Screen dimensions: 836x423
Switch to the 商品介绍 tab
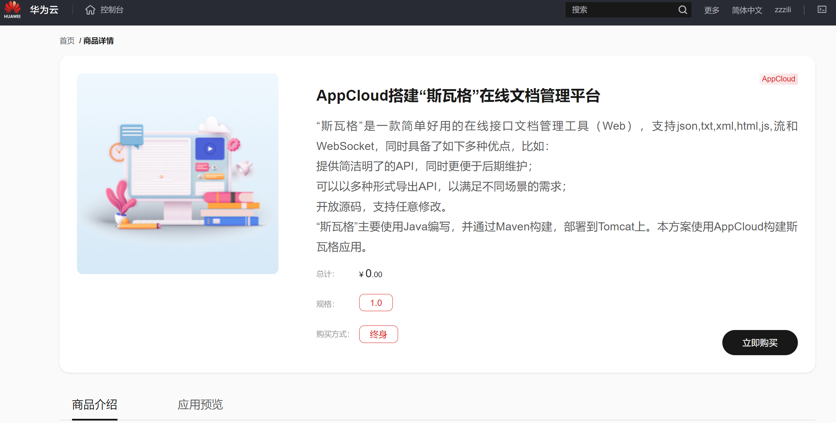point(94,404)
